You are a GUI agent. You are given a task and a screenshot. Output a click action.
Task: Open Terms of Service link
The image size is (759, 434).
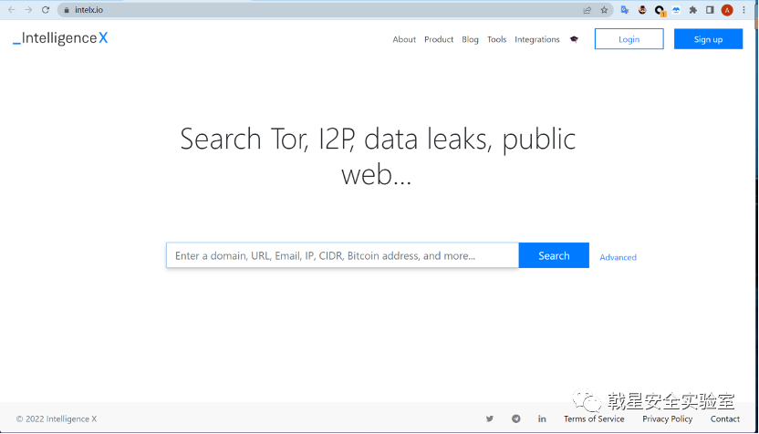click(594, 419)
